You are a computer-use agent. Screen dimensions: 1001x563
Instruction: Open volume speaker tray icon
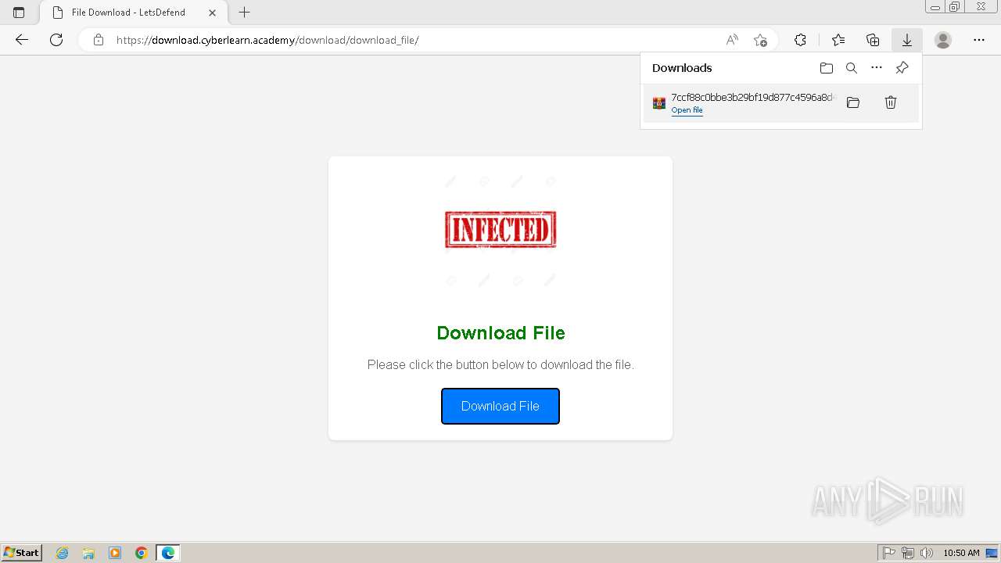click(927, 553)
